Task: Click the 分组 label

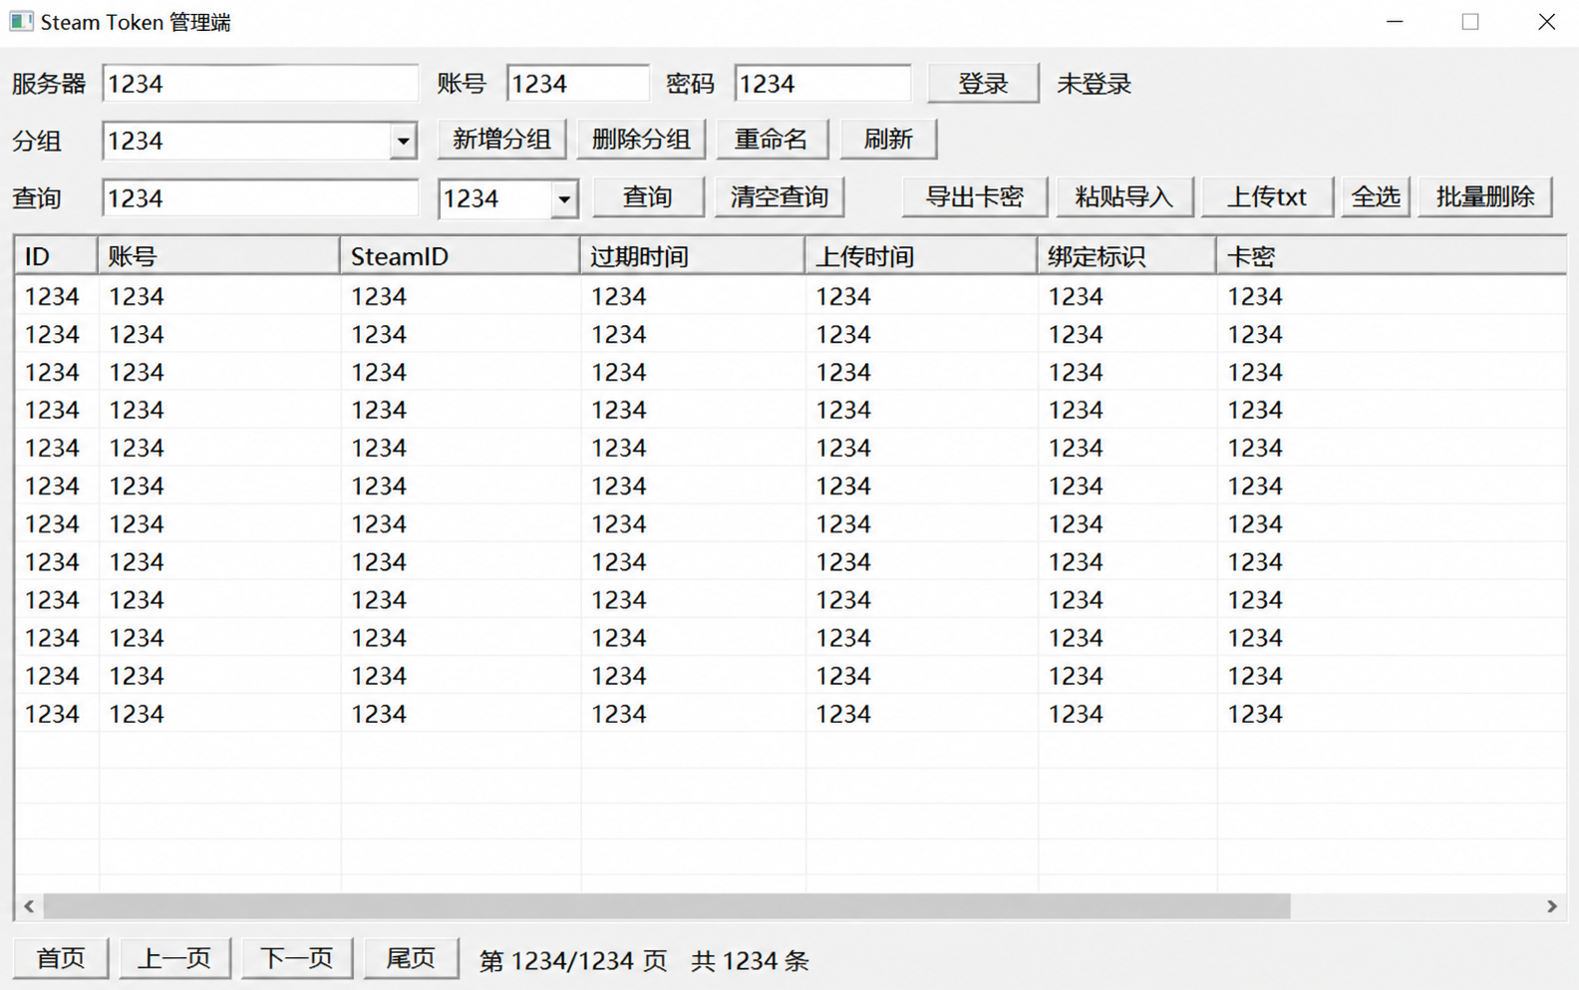Action: 37,142
